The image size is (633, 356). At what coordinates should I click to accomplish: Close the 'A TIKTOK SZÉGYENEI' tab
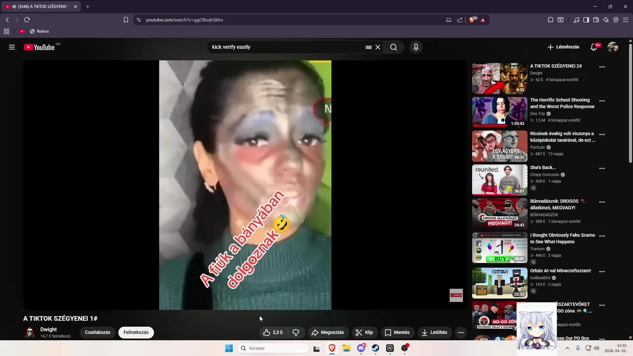click(x=76, y=6)
